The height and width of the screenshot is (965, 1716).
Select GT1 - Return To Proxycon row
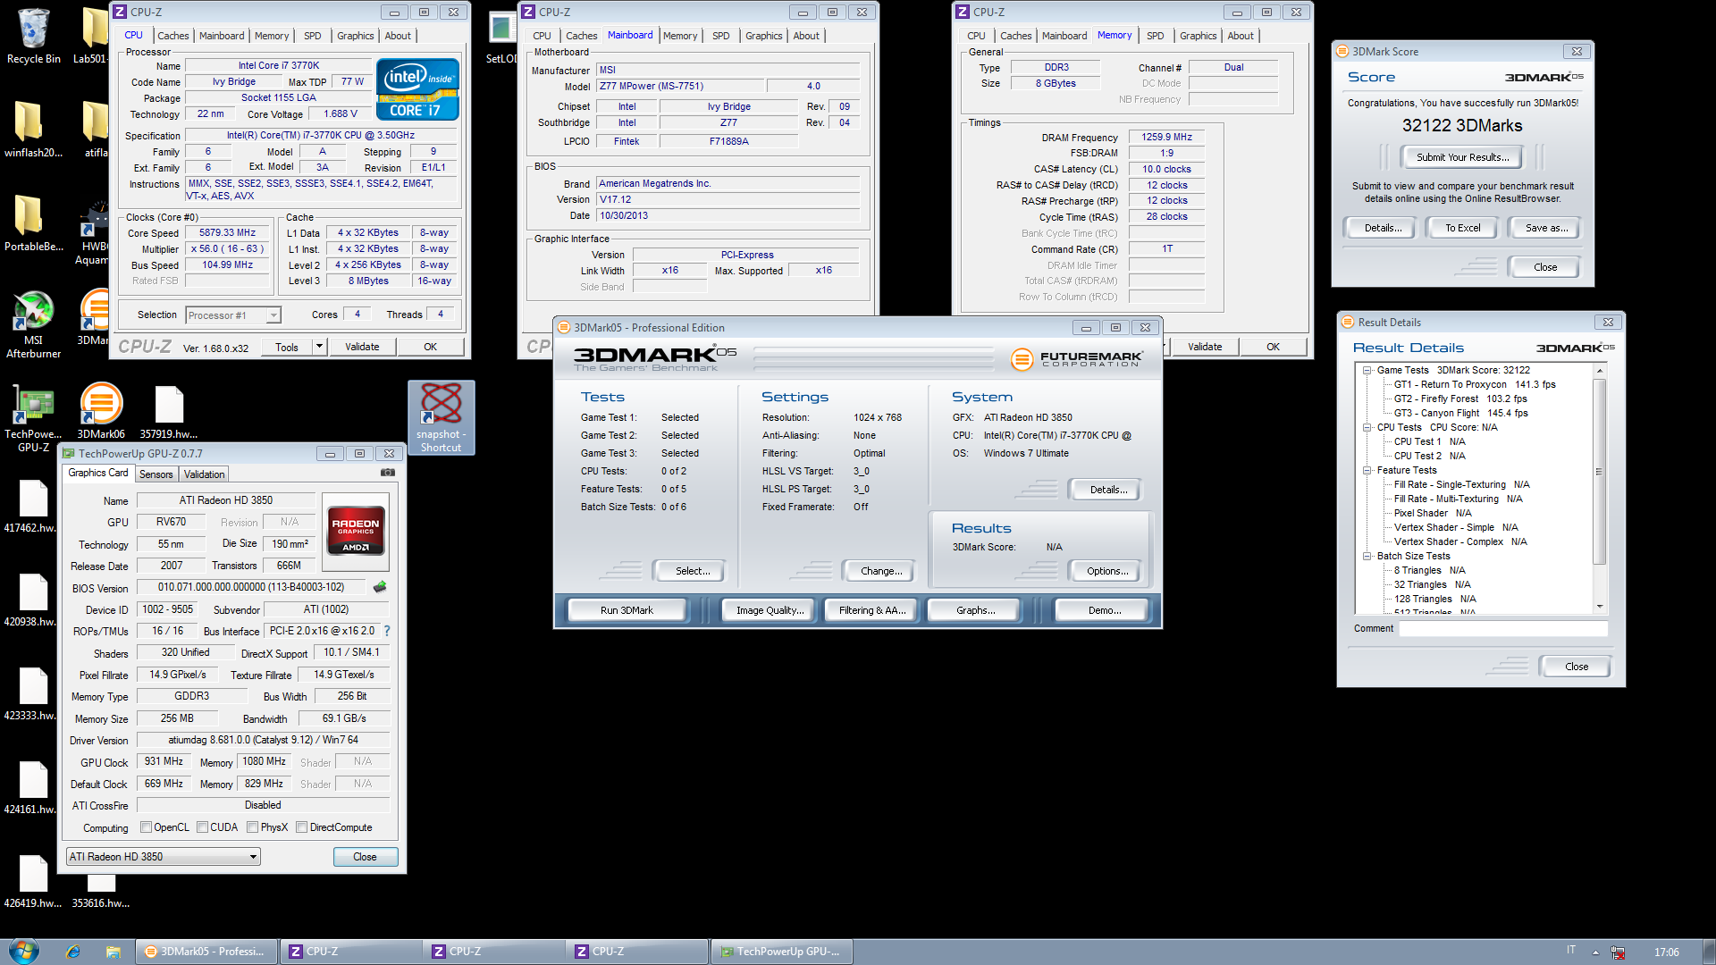[1475, 384]
